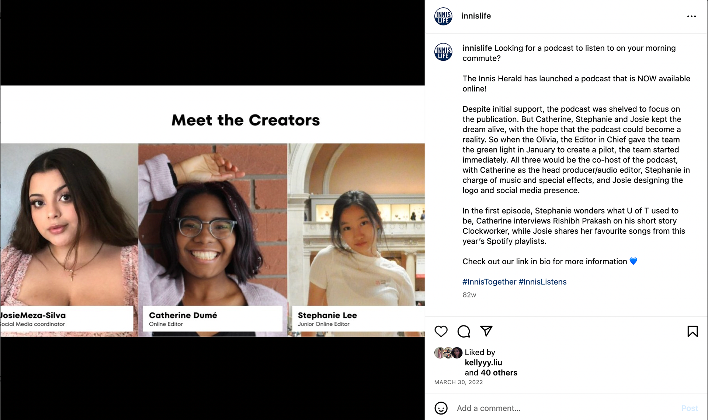
Task: Share the post via paper plane icon
Action: click(x=486, y=331)
